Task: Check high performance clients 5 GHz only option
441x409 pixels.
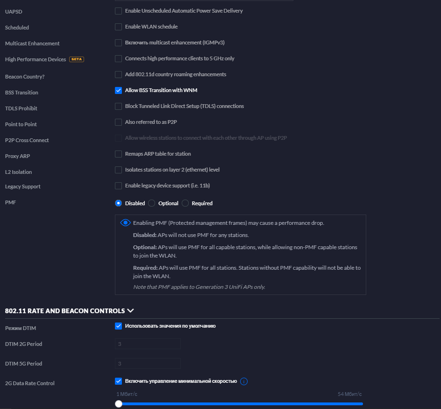Action: pyautogui.click(x=119, y=58)
